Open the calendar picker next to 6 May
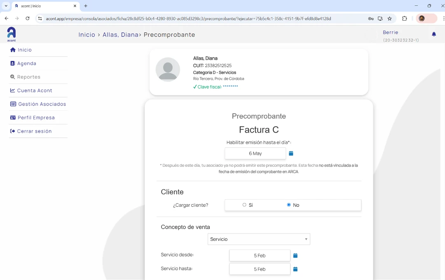 tap(291, 153)
